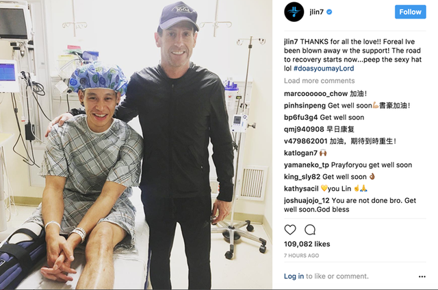Follow the jlin7 account

pos(410,12)
